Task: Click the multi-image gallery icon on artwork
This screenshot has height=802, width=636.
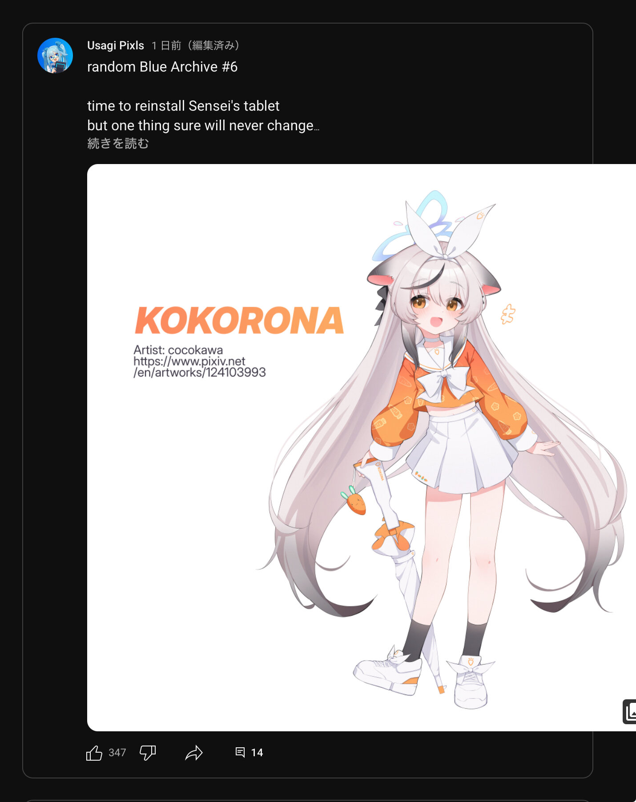Action: click(629, 712)
